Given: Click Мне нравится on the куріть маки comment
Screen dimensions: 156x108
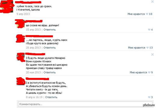Looking at the screenshot, I should pos(136,48).
